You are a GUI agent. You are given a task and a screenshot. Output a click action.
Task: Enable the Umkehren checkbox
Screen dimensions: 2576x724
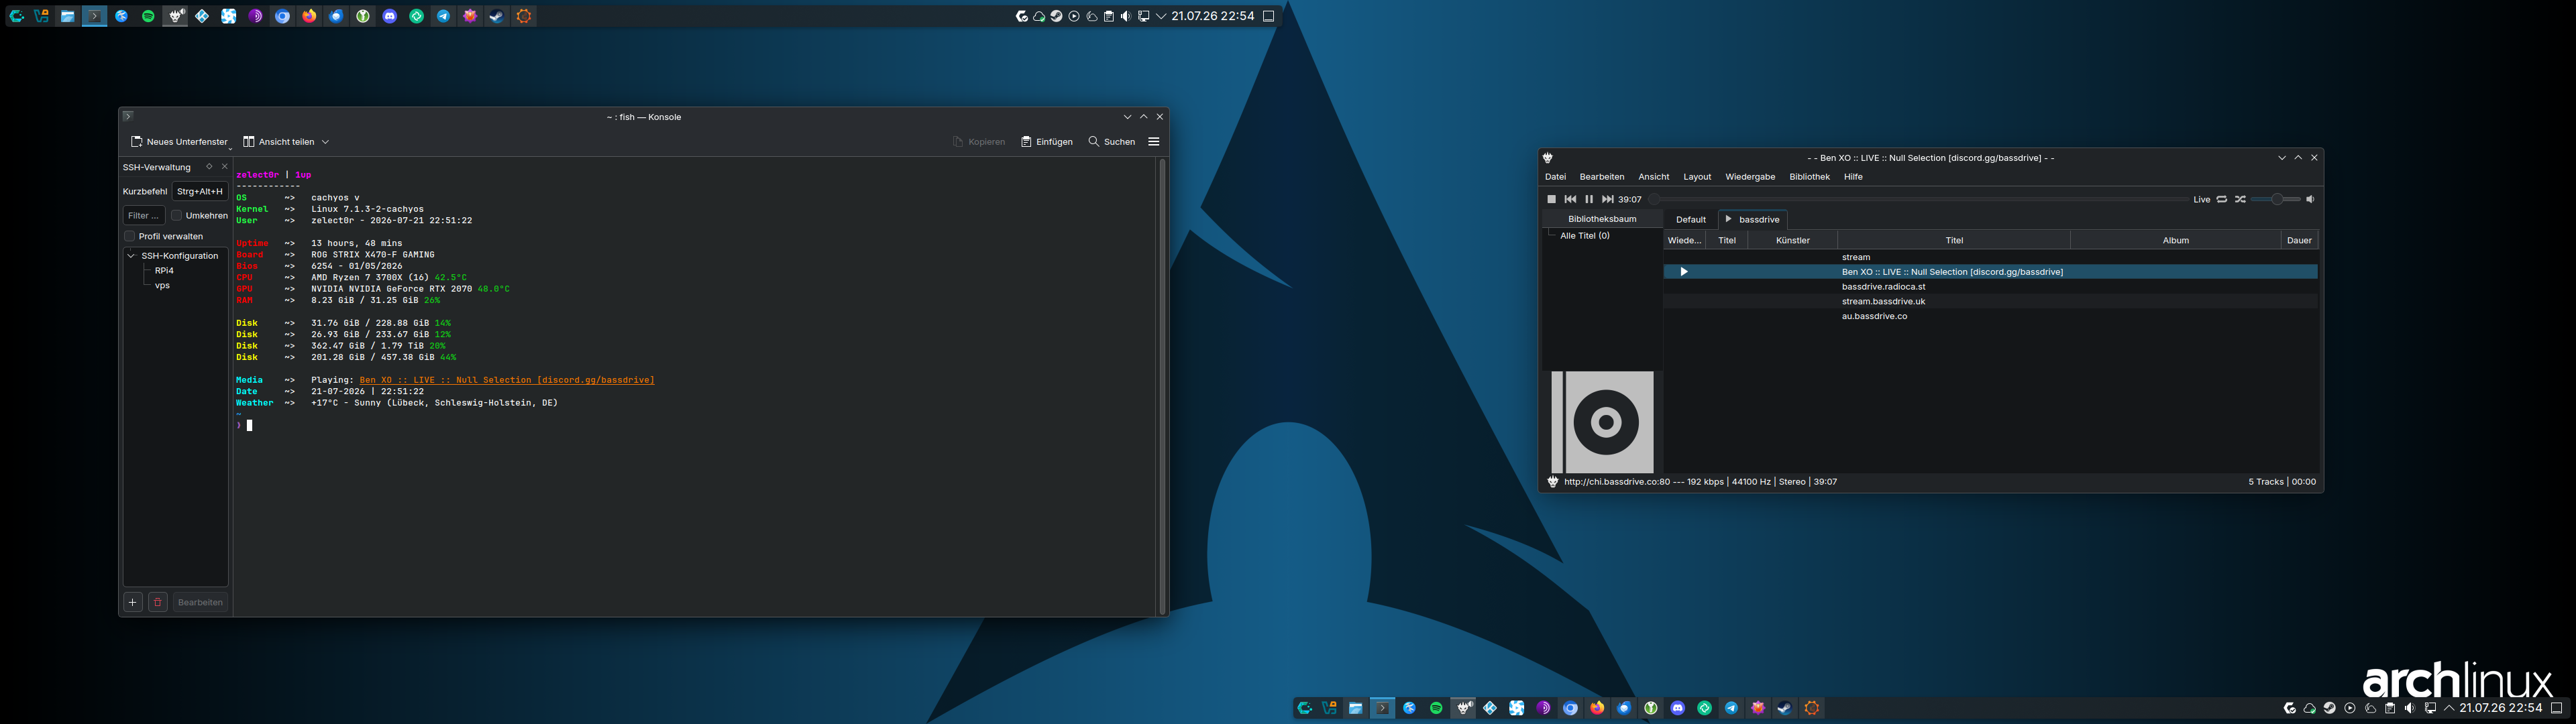(x=176, y=215)
